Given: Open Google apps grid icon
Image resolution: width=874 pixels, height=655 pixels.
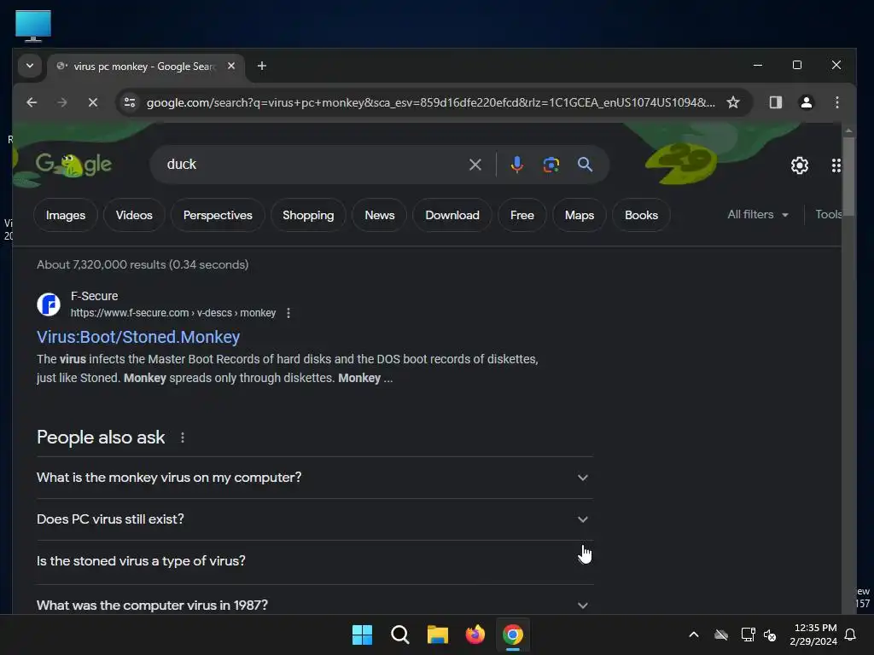Looking at the screenshot, I should pos(836,165).
